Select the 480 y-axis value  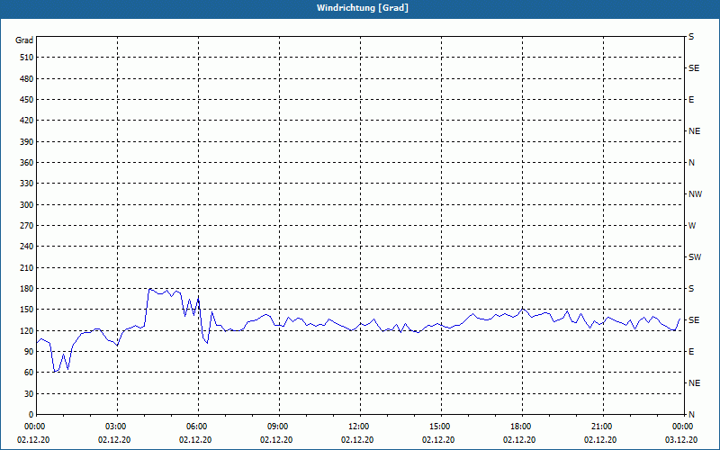coord(27,78)
